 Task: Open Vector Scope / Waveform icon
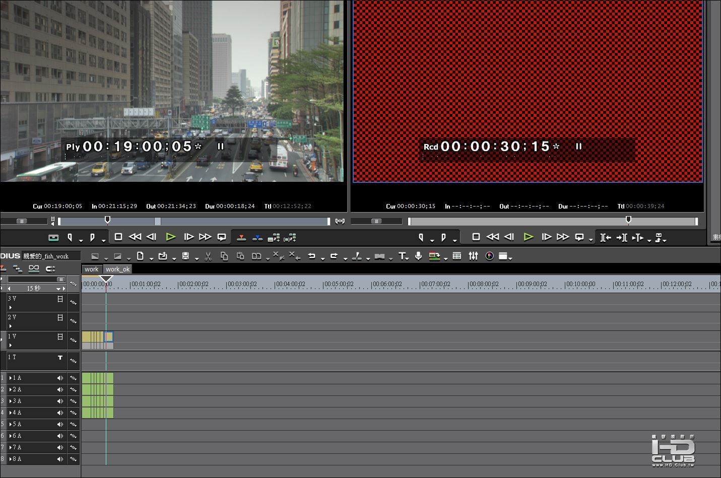[x=489, y=256]
